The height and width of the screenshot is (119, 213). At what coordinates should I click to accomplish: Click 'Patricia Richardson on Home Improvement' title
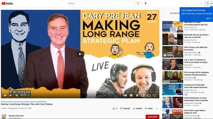point(196,99)
